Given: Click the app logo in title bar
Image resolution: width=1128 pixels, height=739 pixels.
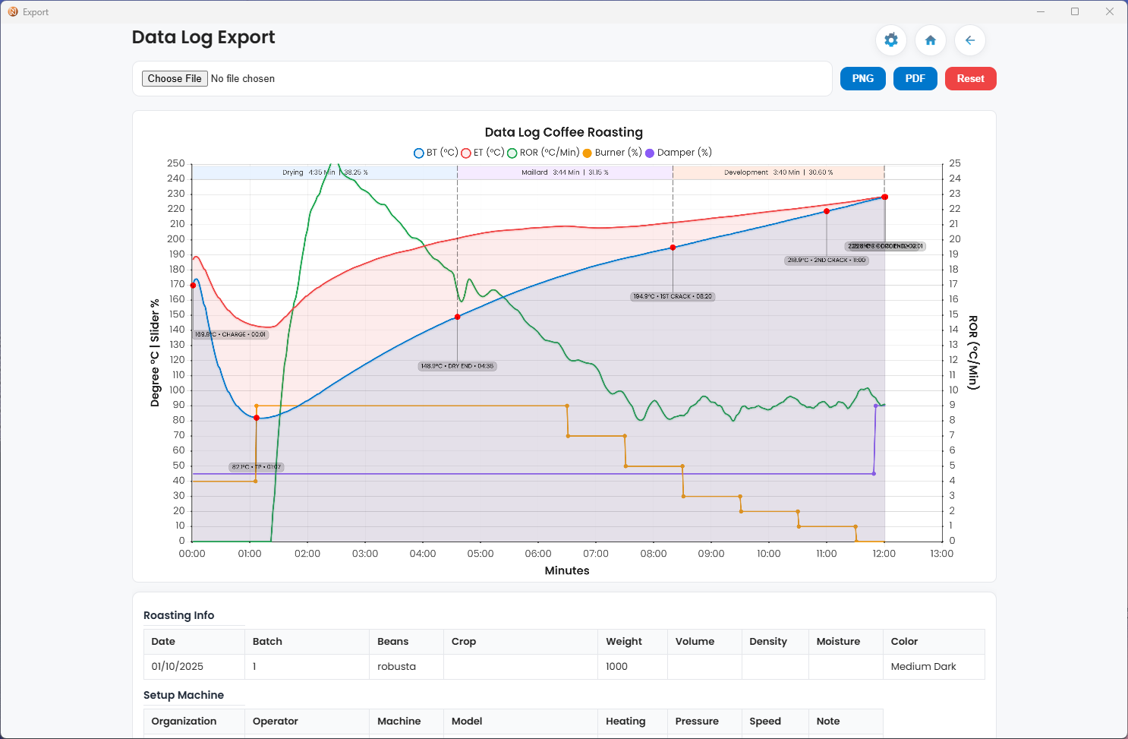Looking at the screenshot, I should point(13,11).
